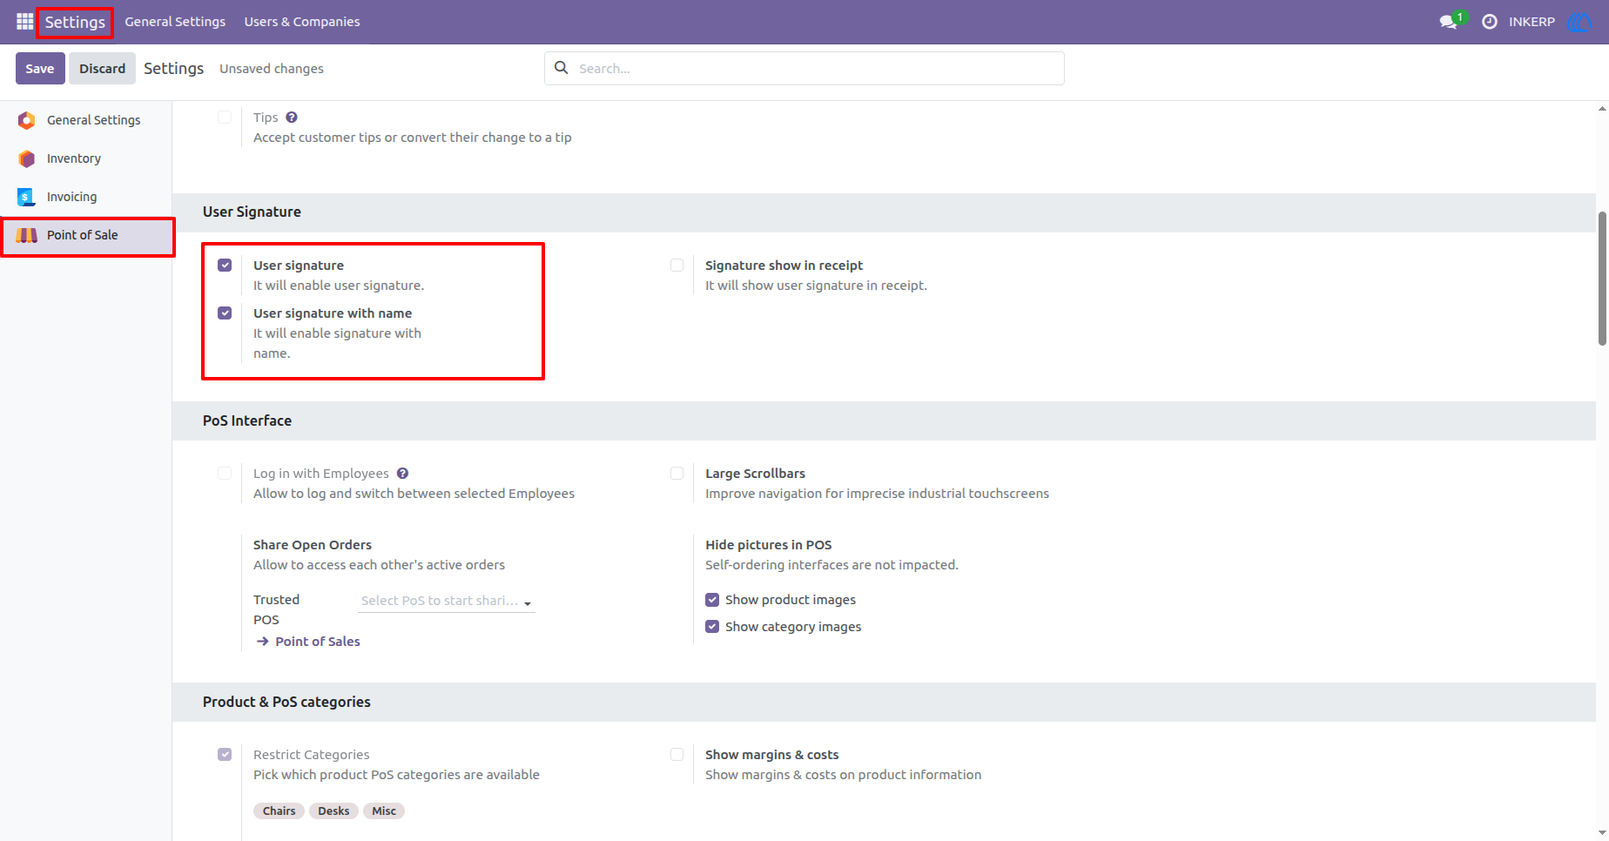
Task: Click the Settings app title
Action: pyautogui.click(x=75, y=22)
